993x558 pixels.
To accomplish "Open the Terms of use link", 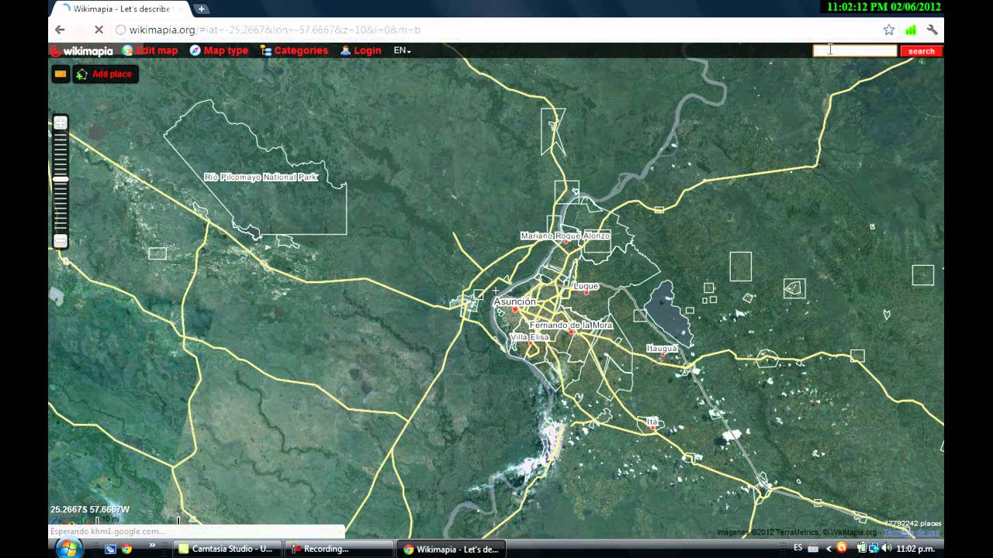I will [x=911, y=532].
